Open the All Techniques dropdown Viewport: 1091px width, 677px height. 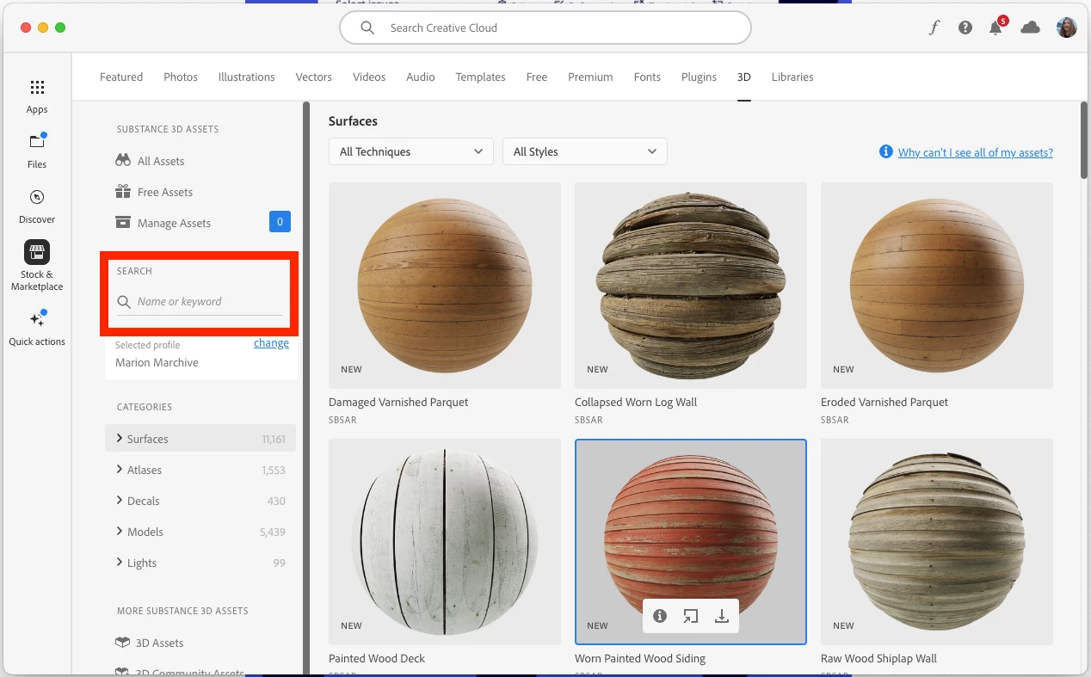411,151
